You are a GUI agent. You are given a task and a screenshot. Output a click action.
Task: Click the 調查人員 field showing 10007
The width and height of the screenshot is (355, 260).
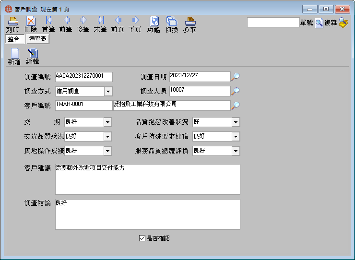tap(200, 91)
